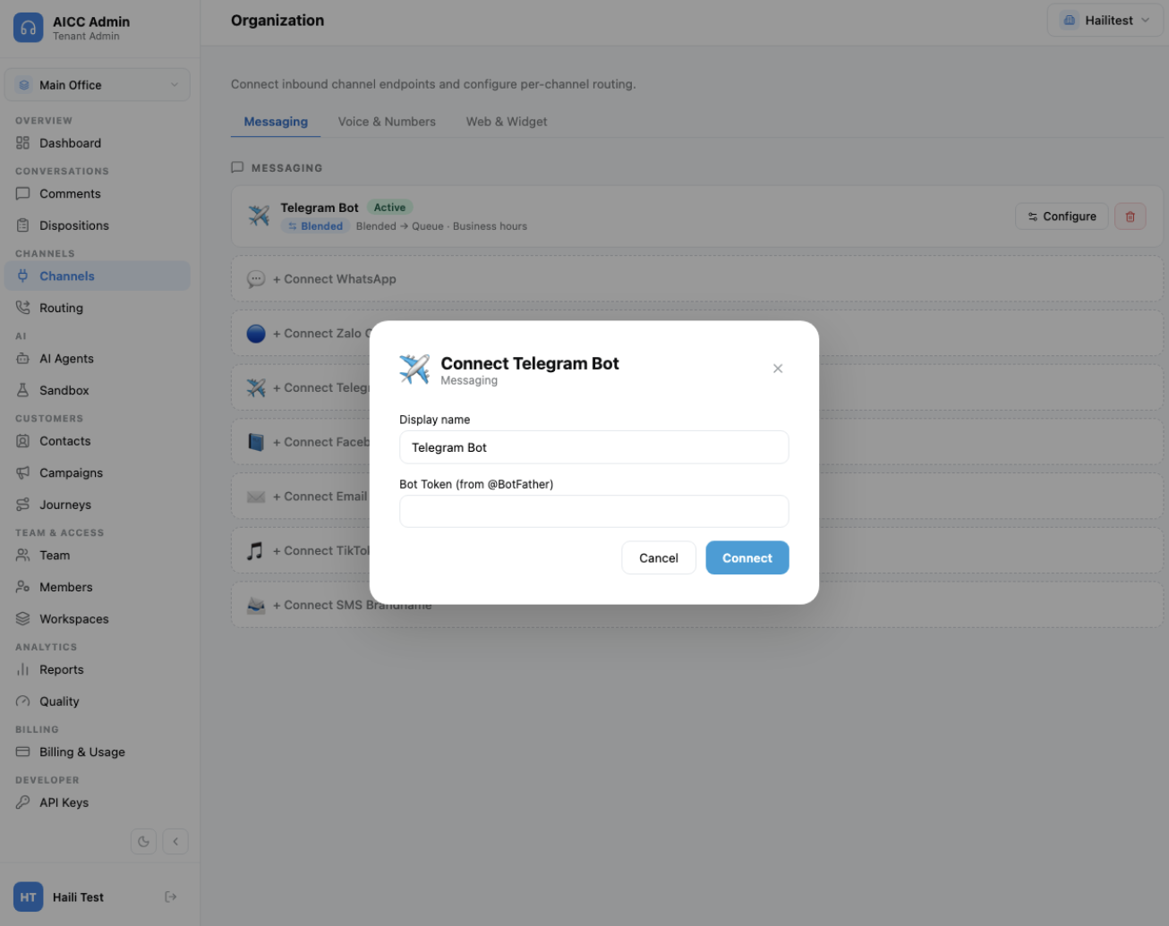1169x926 pixels.
Task: Click the Journeys route icon
Action: pos(23,505)
